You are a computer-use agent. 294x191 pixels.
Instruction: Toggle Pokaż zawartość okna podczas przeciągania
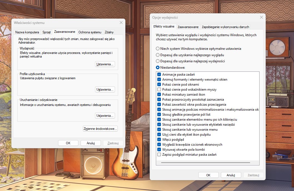click(159, 105)
